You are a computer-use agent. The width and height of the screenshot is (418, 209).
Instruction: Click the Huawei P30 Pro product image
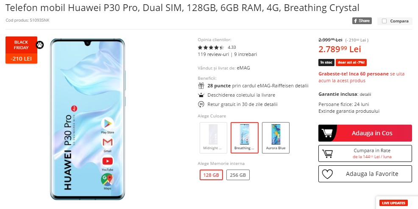(87, 119)
